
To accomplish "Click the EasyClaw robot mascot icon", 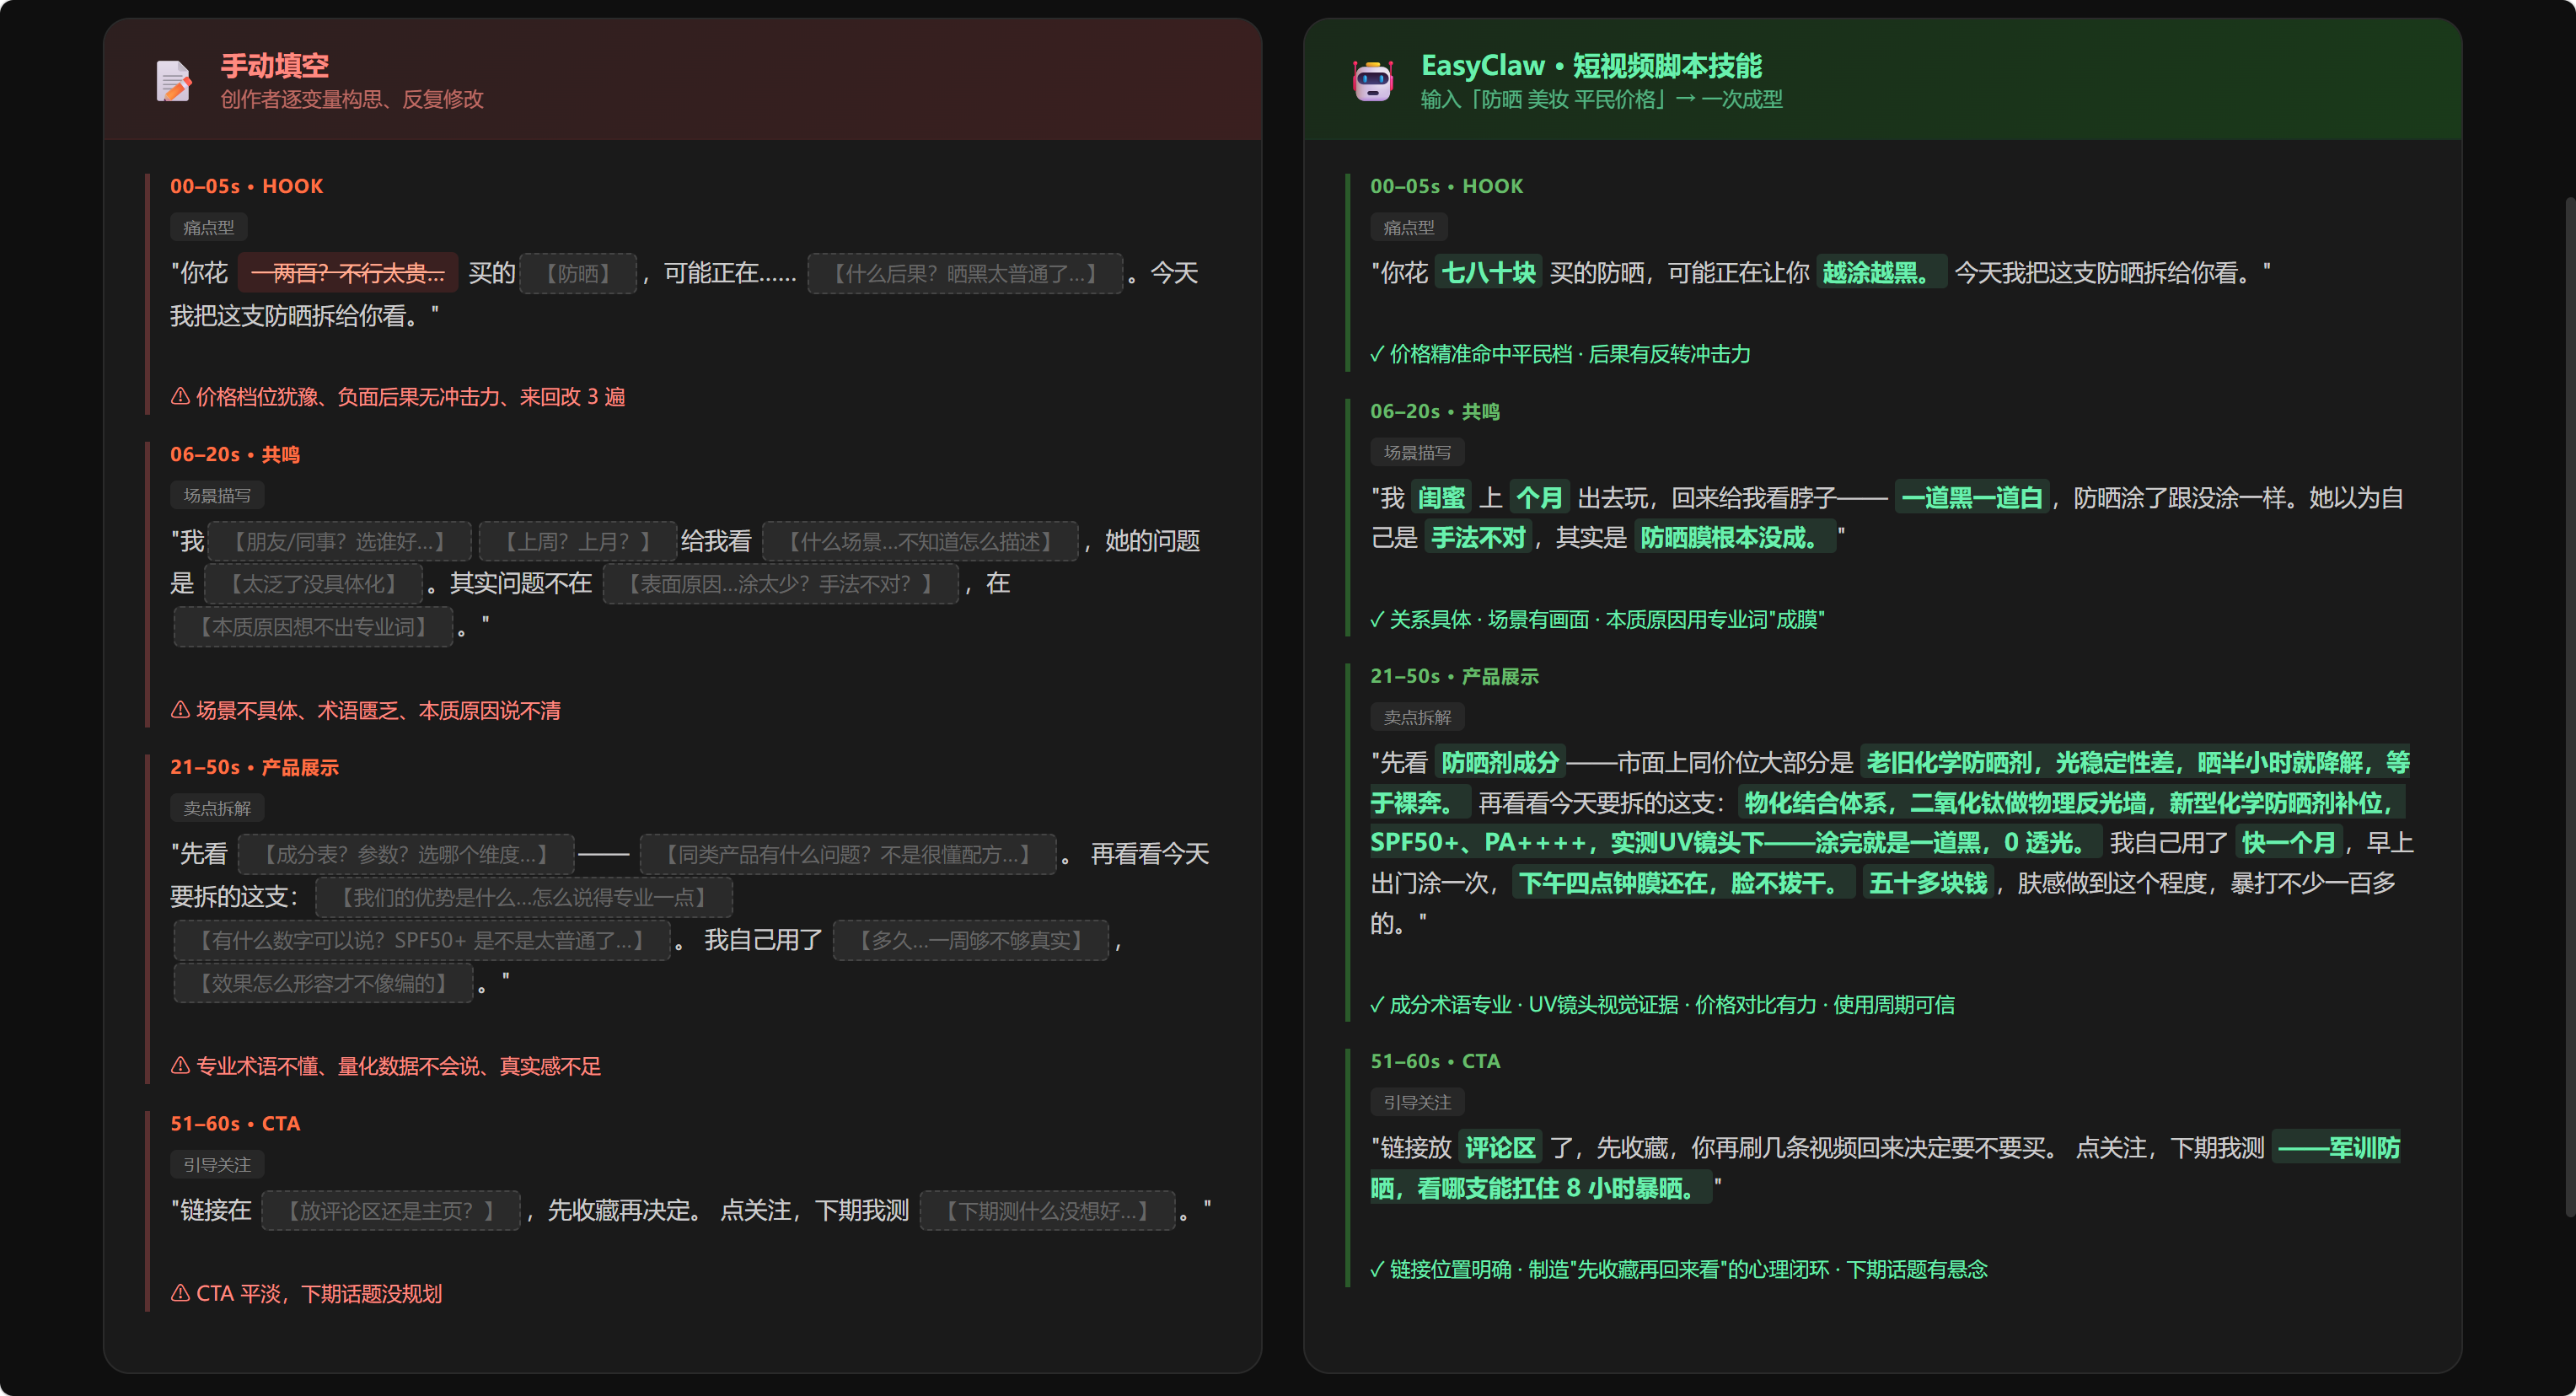I will (x=1372, y=81).
